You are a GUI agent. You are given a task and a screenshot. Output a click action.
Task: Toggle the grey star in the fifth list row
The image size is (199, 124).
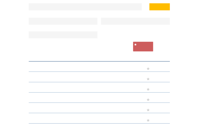tap(148, 110)
